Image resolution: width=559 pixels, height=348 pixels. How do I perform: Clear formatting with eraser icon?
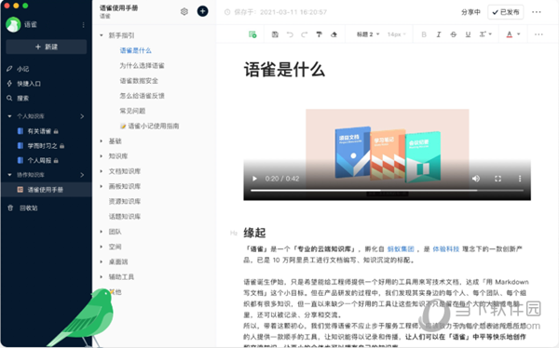(334, 34)
